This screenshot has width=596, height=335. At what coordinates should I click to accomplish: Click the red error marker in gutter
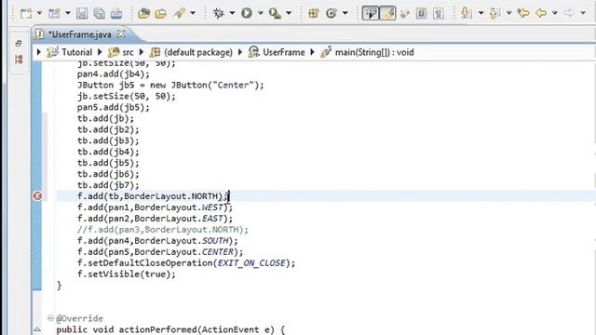click(37, 196)
